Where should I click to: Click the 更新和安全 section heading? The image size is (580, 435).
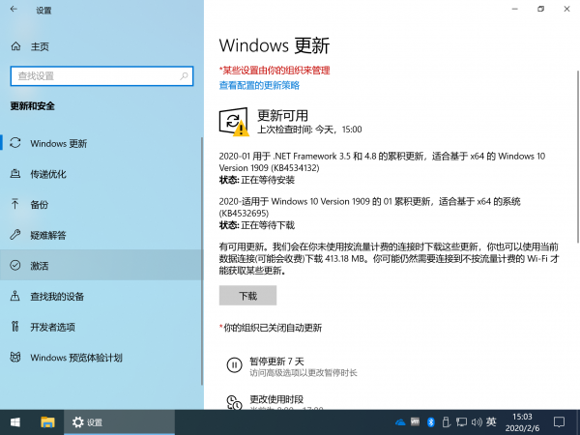point(33,106)
